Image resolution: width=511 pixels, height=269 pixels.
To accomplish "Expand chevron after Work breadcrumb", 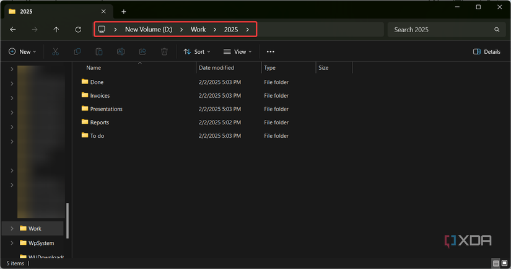I will tap(215, 30).
